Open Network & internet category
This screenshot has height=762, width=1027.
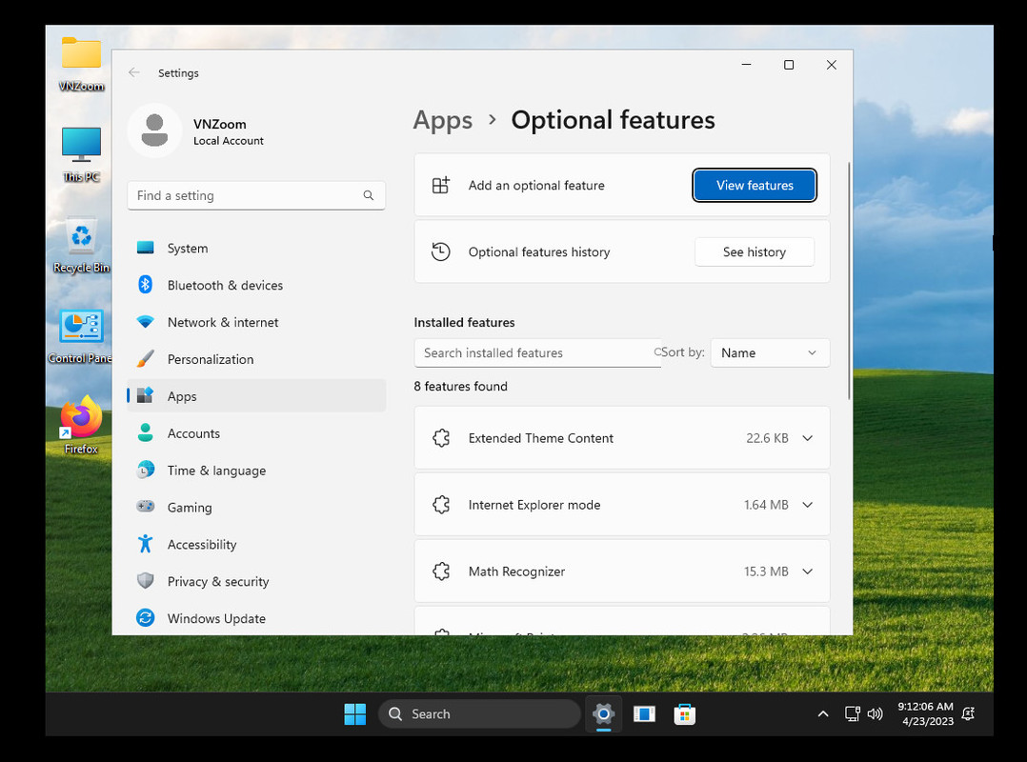pyautogui.click(x=256, y=322)
